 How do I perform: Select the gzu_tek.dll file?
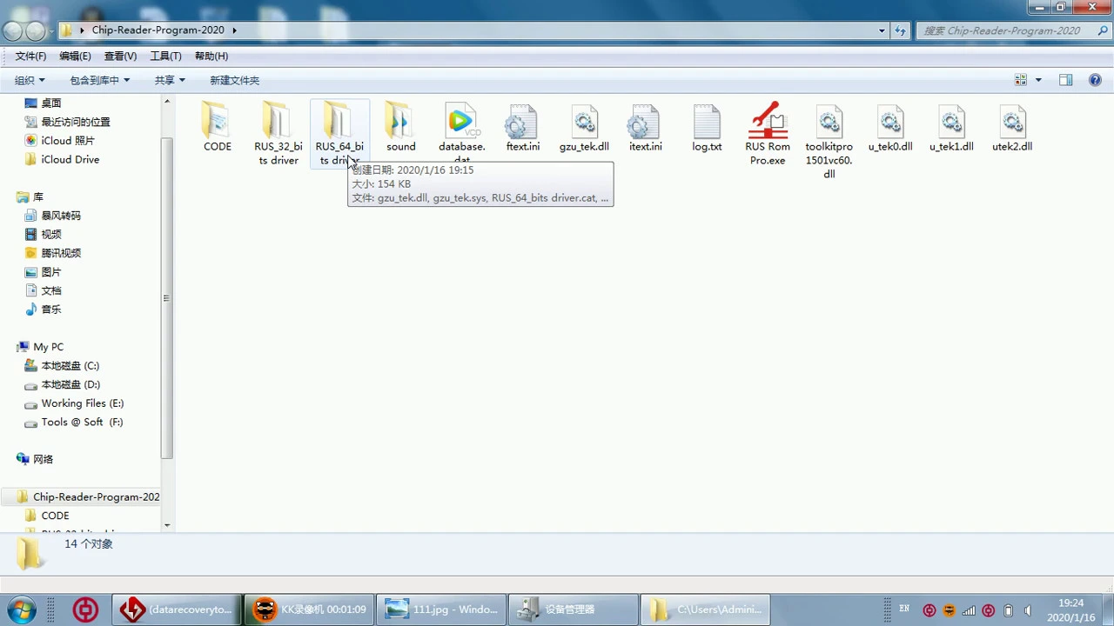coord(584,127)
